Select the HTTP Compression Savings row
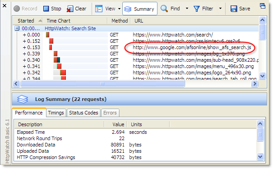 click(135, 157)
